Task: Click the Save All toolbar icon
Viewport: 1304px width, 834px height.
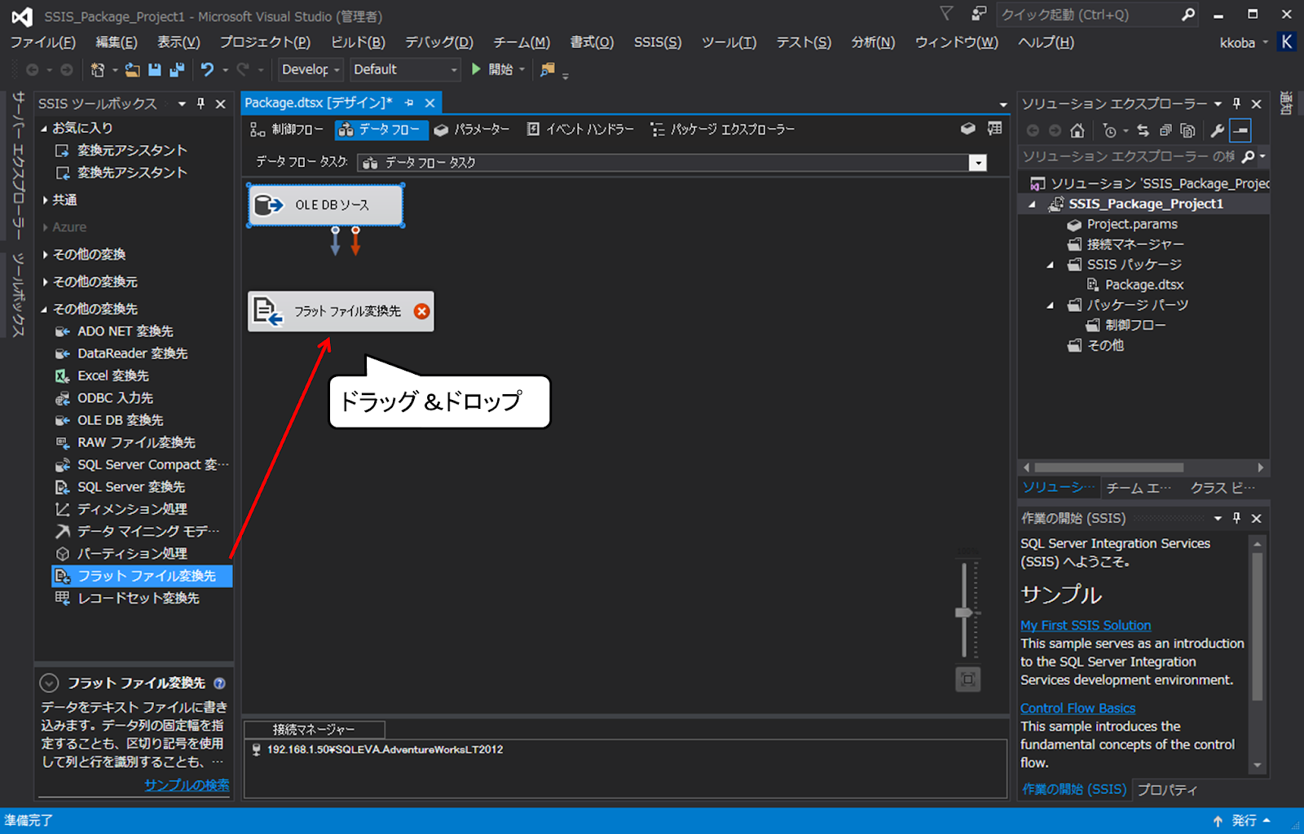Action: 176,70
